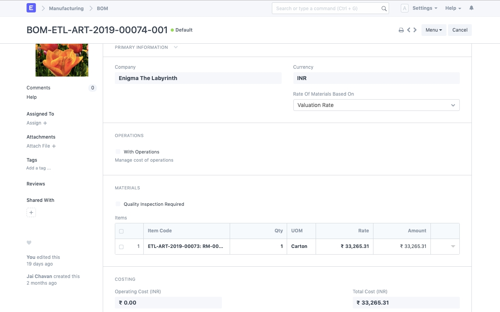Go to next document arrow
The height and width of the screenshot is (312, 500).
[x=415, y=30]
